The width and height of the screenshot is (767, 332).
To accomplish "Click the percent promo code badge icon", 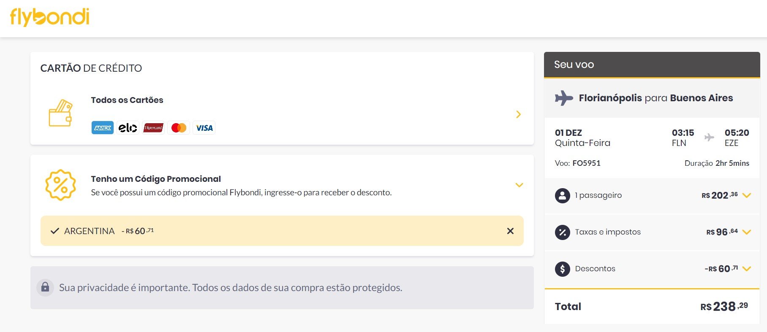I will tap(60, 185).
